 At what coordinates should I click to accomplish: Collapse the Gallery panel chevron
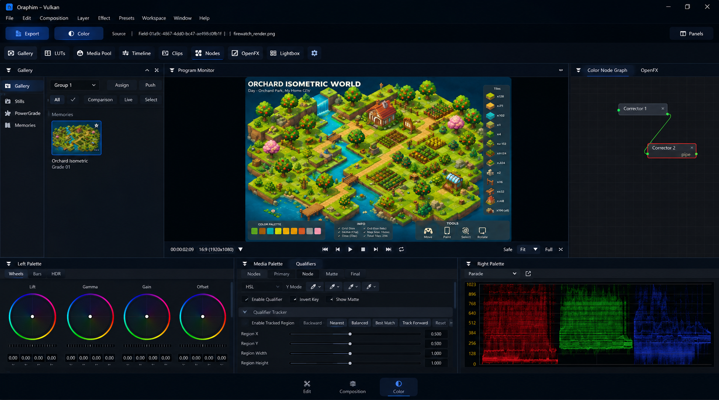147,71
